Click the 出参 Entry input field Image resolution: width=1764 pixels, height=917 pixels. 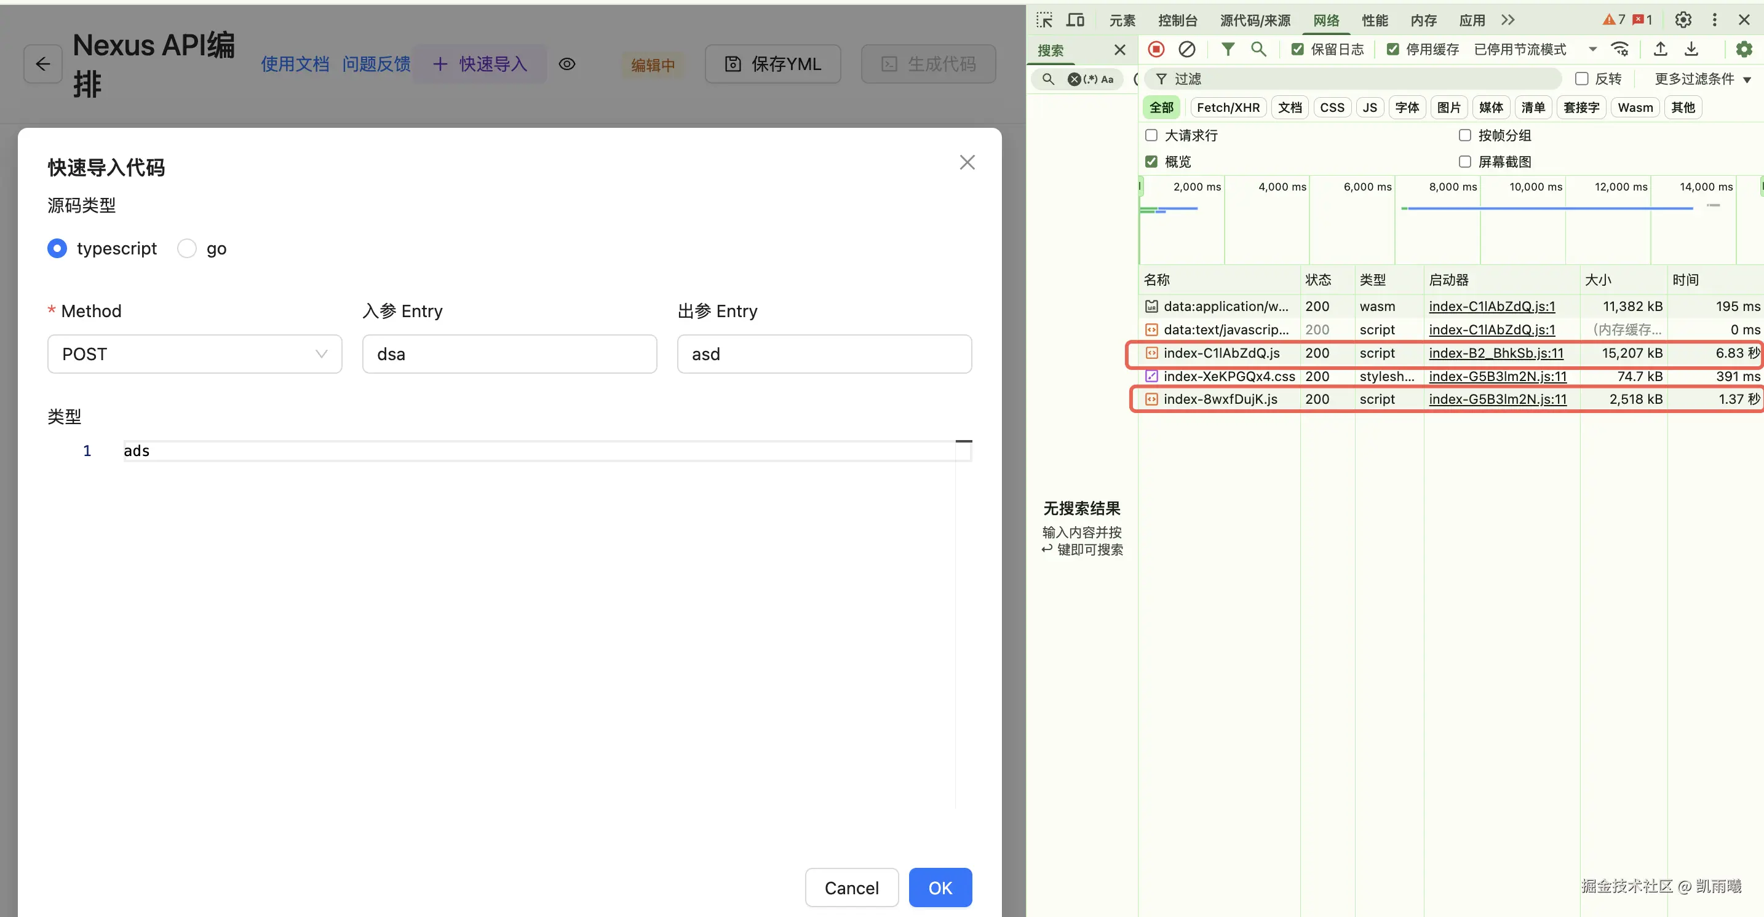[824, 354]
